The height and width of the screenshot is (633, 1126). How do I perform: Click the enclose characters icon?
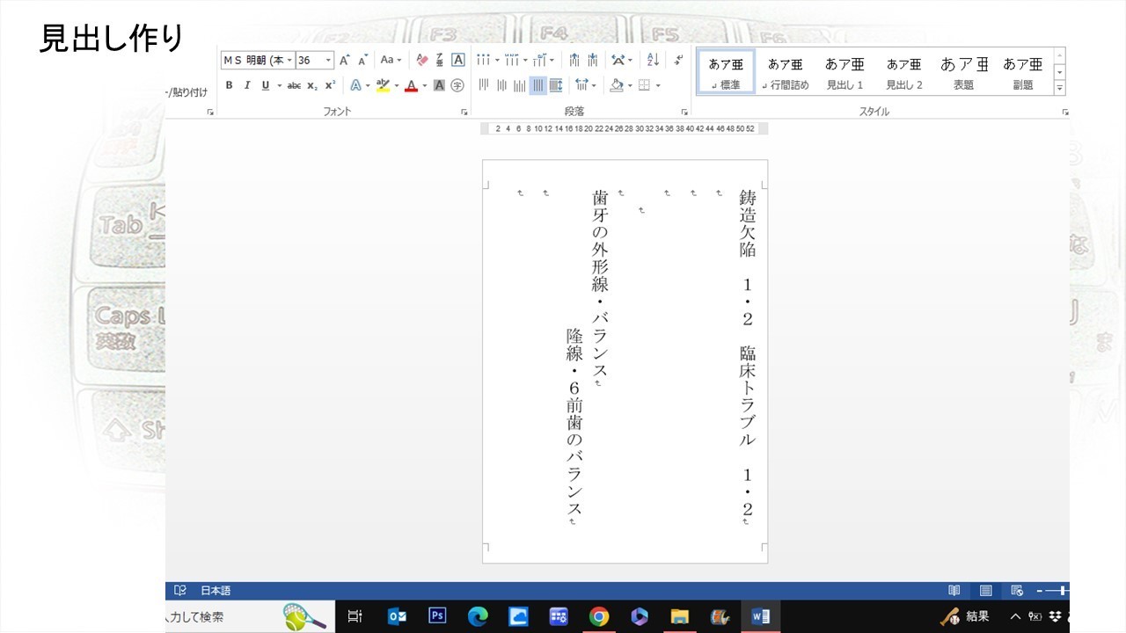point(457,85)
